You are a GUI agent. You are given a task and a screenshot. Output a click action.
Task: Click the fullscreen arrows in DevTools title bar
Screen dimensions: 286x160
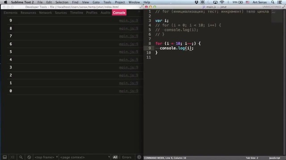[141, 7]
